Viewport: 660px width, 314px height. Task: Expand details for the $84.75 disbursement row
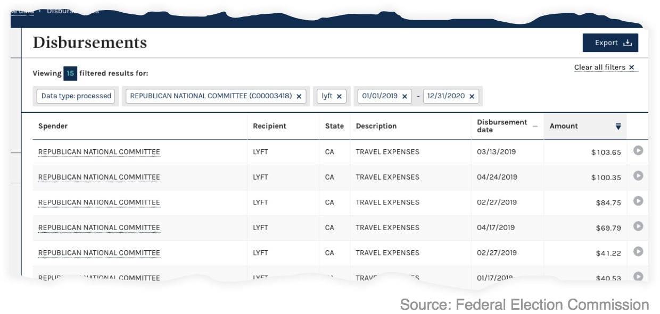pyautogui.click(x=638, y=201)
